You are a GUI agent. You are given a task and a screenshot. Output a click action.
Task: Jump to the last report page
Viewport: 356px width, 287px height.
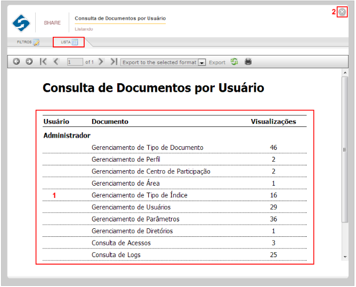pyautogui.click(x=114, y=61)
